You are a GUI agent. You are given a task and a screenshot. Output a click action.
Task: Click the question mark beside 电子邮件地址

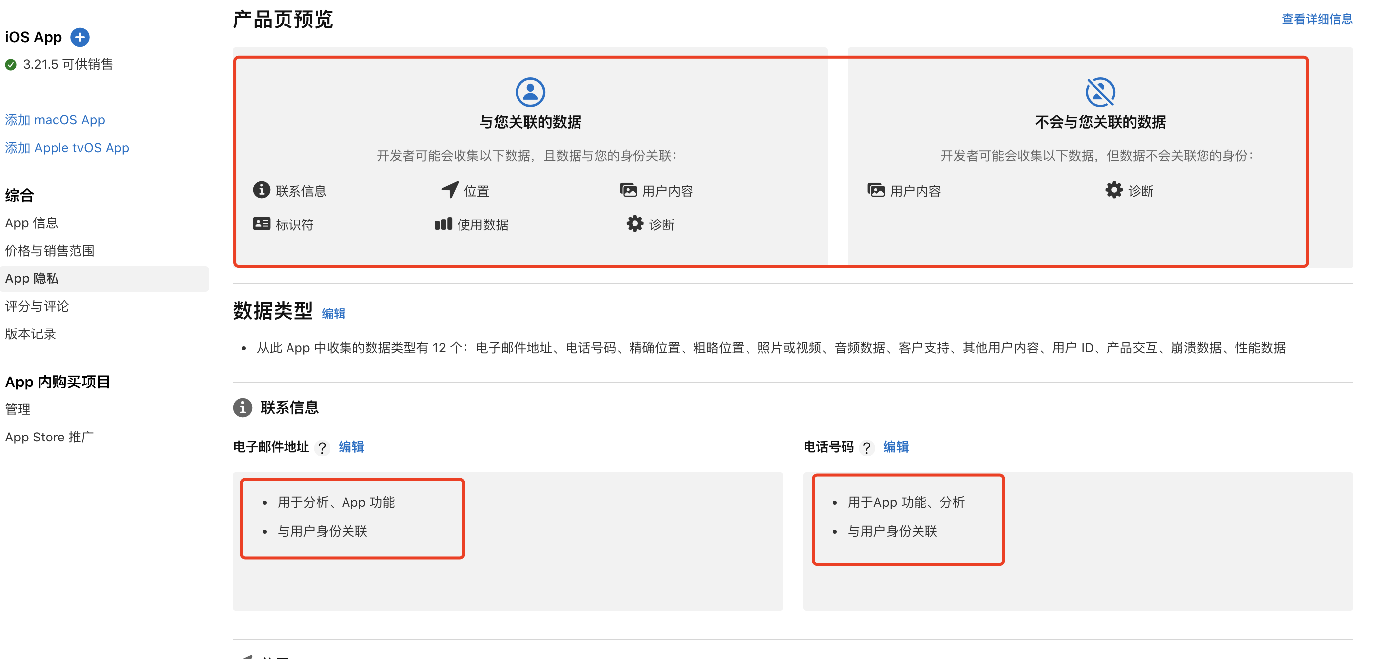click(x=322, y=448)
